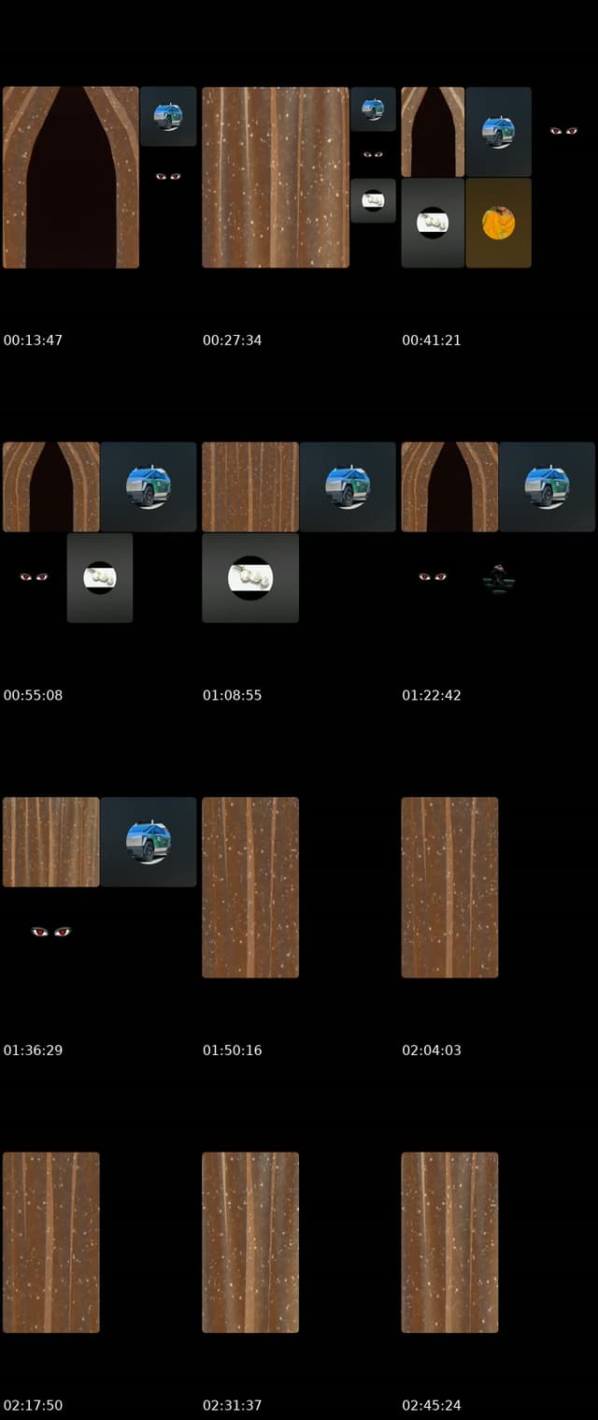Choose the Cybertruck tile in the 01:36:29 frame
This screenshot has width=598, height=1420.
(149, 842)
